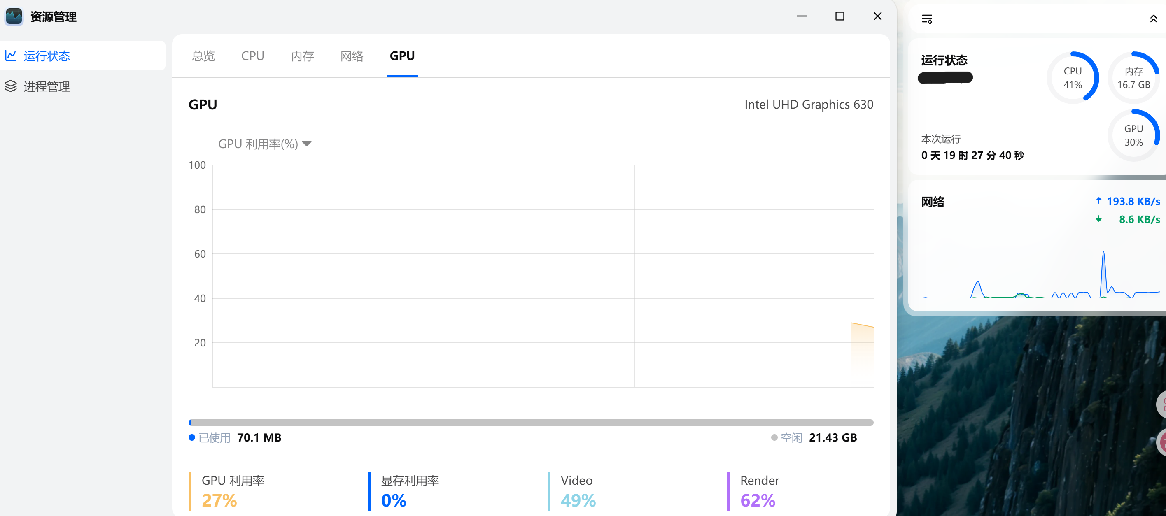Switch to the 网络 tab

pos(352,56)
